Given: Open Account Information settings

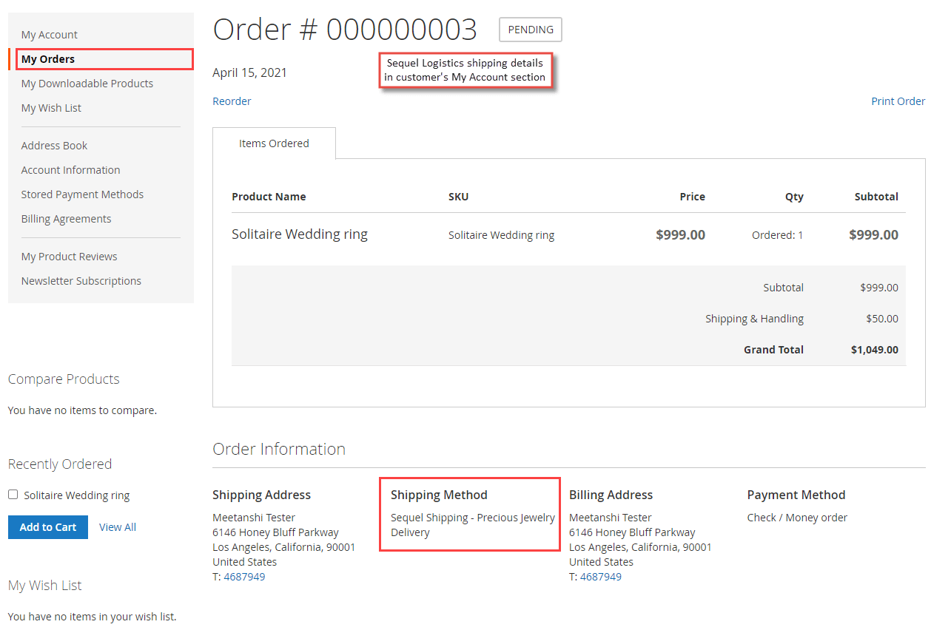Looking at the screenshot, I should pyautogui.click(x=70, y=169).
